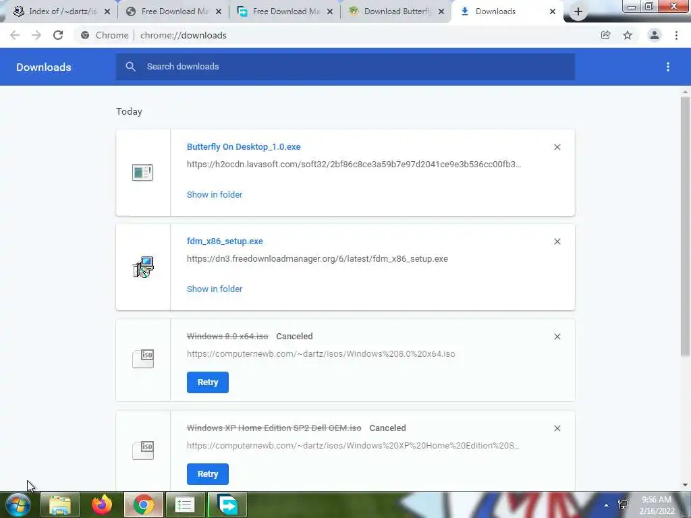Click the scrollbar up arrow
The height and width of the screenshot is (518, 691).
[x=685, y=92]
